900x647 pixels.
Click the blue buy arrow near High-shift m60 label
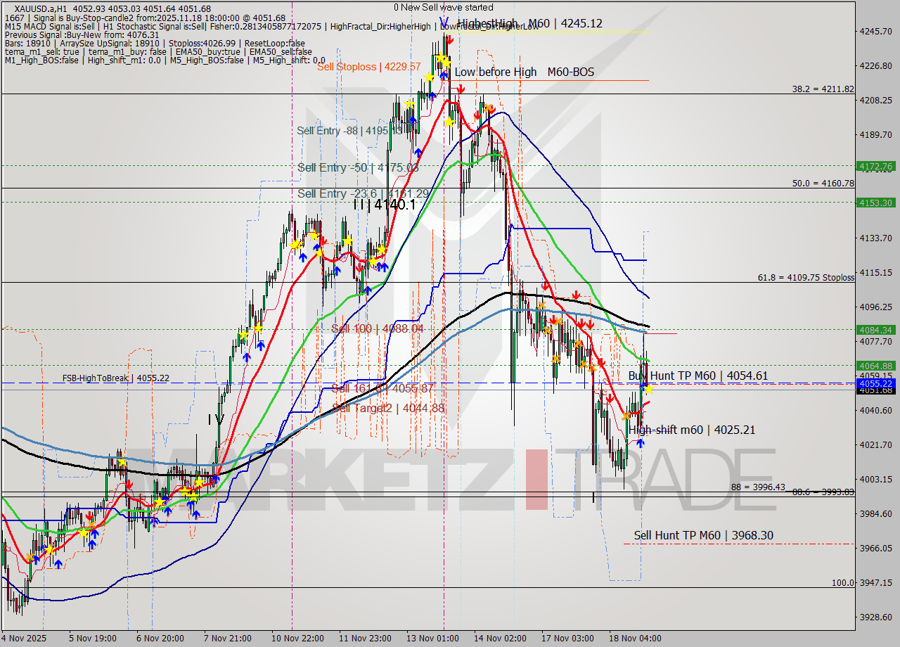(641, 443)
